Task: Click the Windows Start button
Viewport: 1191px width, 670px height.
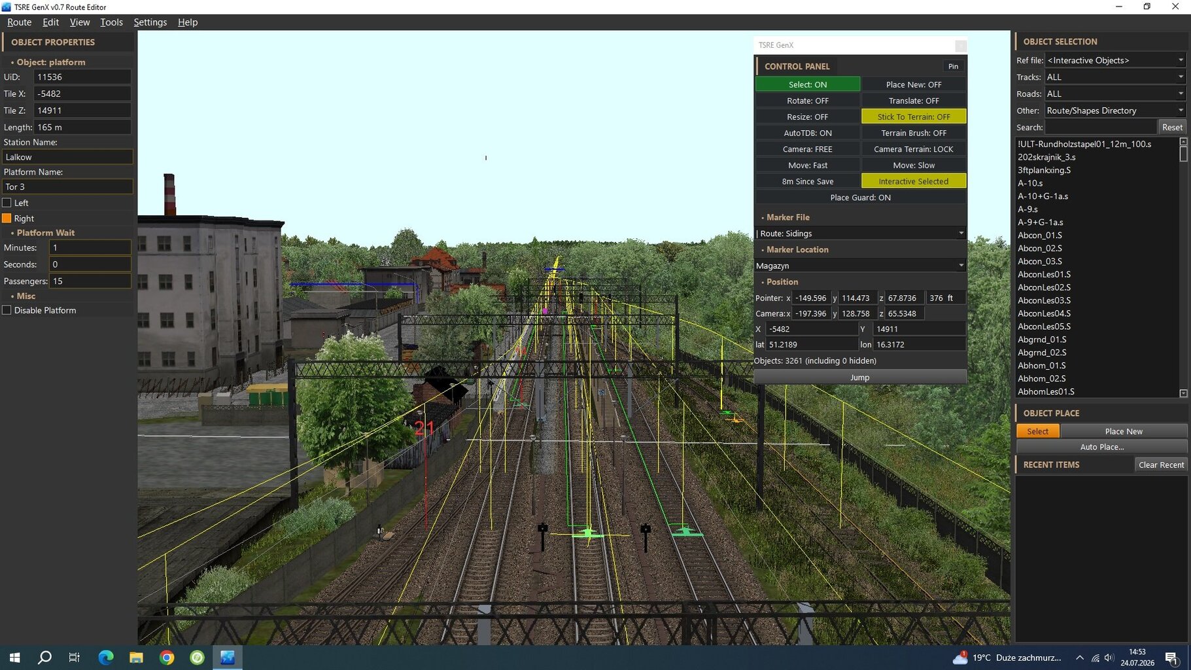Action: click(14, 658)
